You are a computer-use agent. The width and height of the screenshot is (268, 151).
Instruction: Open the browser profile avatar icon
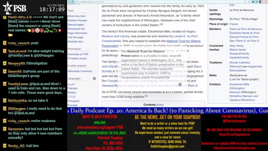tap(260, 2)
